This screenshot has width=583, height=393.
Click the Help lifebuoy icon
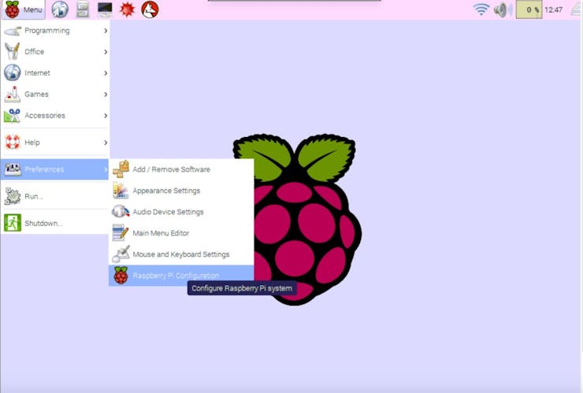(x=13, y=142)
